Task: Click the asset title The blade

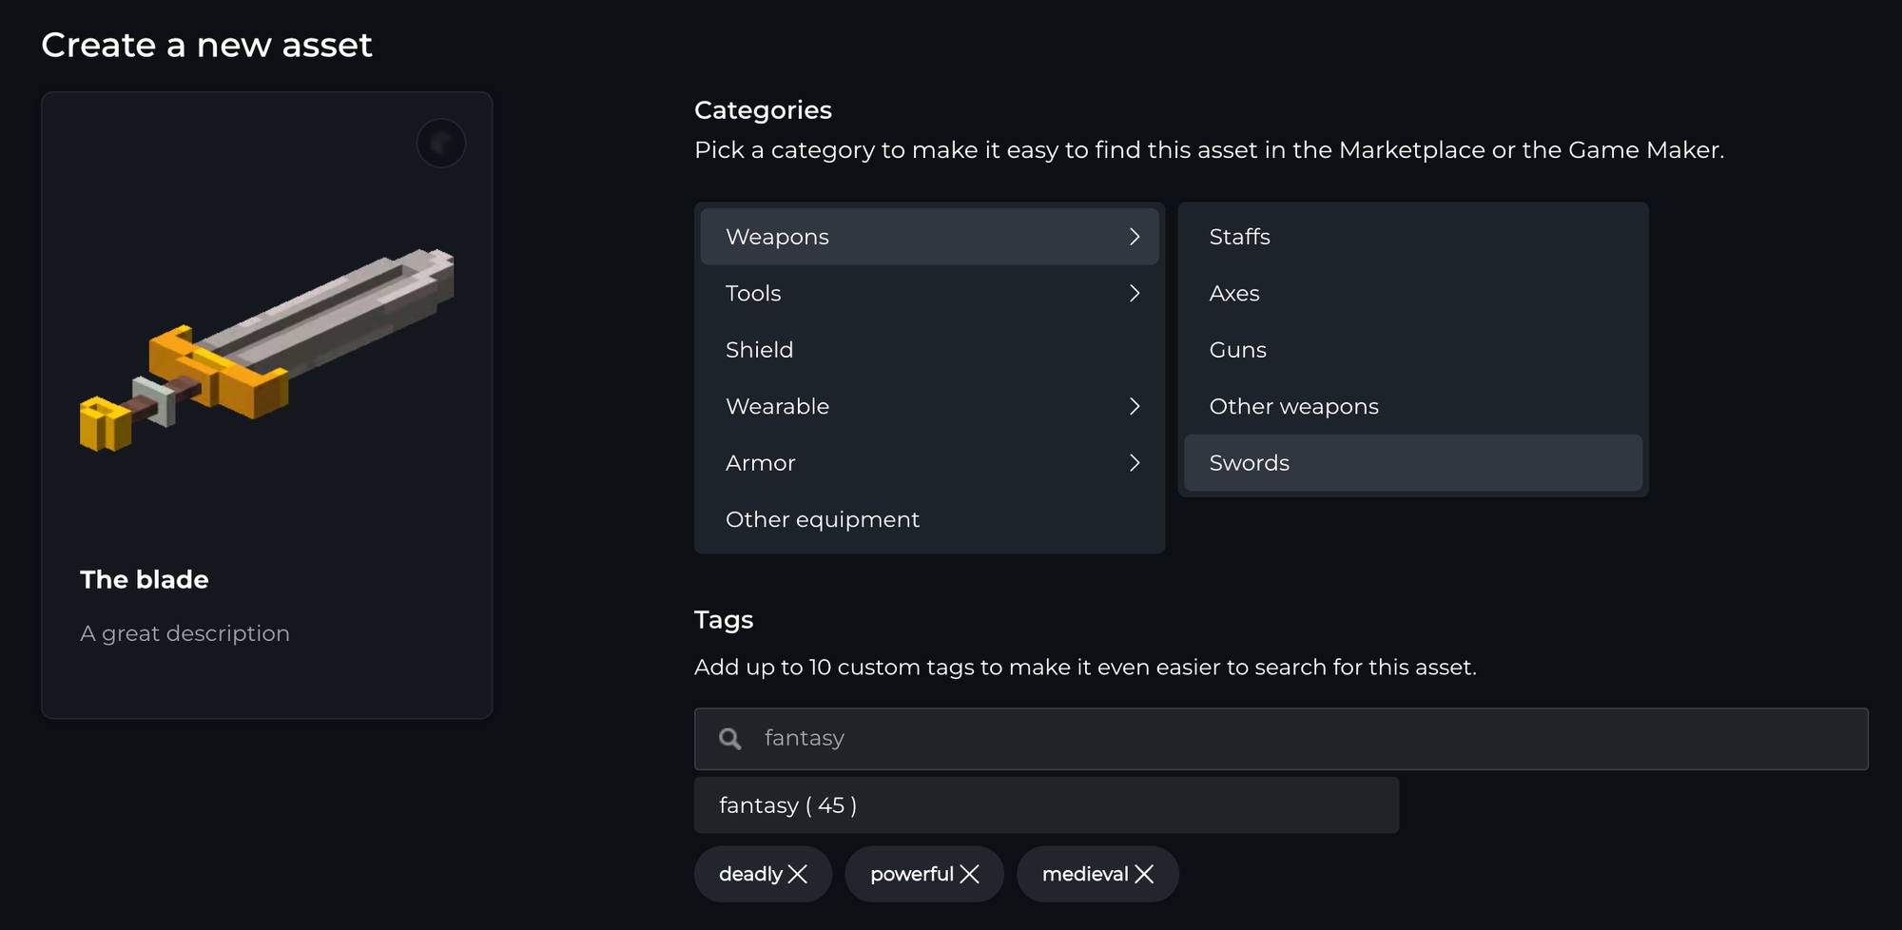Action: [145, 579]
